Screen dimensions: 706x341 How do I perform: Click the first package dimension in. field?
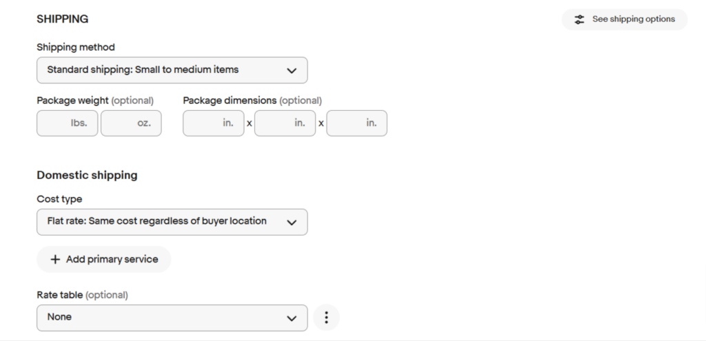pos(214,123)
